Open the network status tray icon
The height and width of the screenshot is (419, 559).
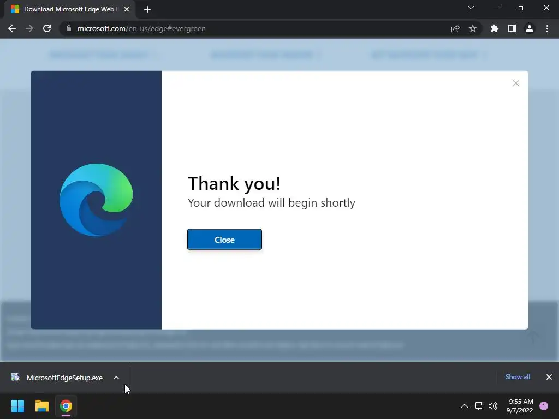click(x=480, y=406)
